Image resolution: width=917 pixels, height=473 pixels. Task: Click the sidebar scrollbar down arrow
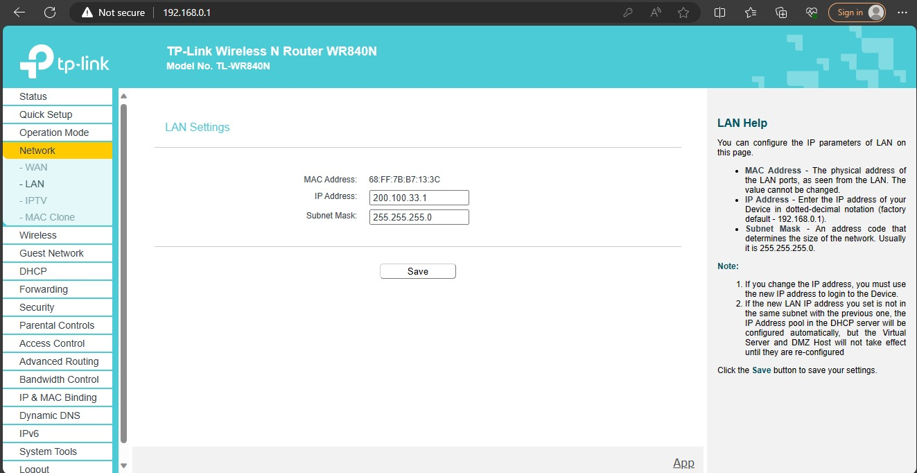pyautogui.click(x=123, y=466)
